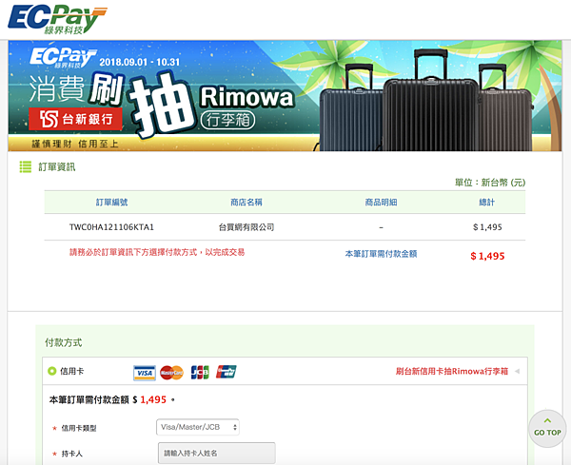Open the Visa/Master/JCB card type dropdown

pos(198,427)
